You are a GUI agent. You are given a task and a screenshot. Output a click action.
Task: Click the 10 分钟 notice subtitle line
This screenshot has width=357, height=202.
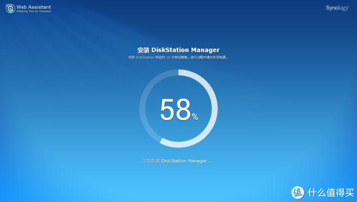[178, 57]
